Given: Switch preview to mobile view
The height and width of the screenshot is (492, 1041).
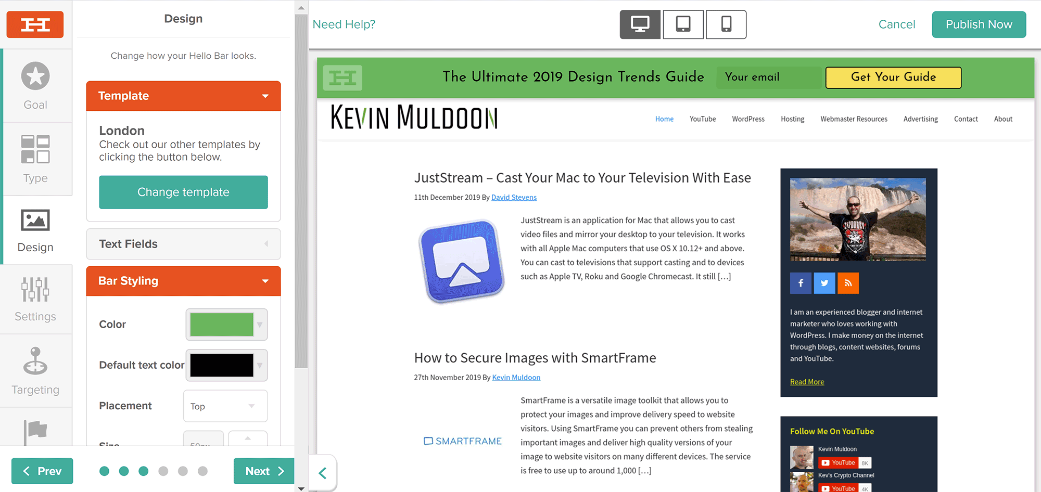Looking at the screenshot, I should click(x=726, y=24).
